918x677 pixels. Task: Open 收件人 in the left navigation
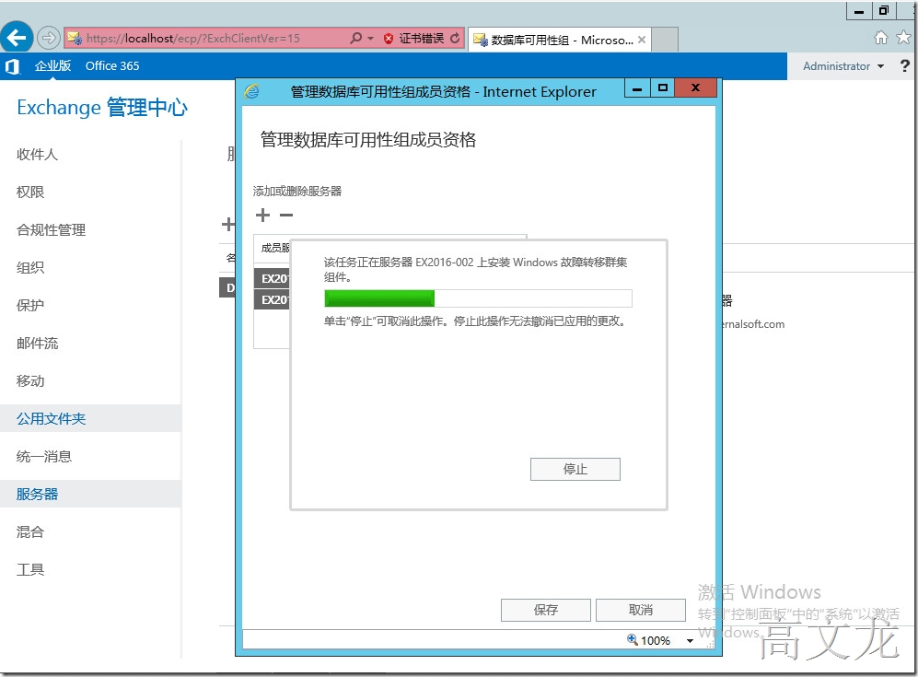pos(38,155)
